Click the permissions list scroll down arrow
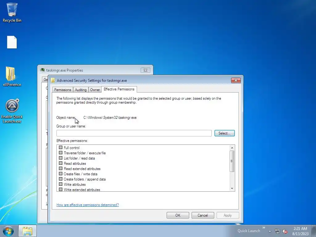Image resolution: width=316 pixels, height=237 pixels. (x=232, y=189)
